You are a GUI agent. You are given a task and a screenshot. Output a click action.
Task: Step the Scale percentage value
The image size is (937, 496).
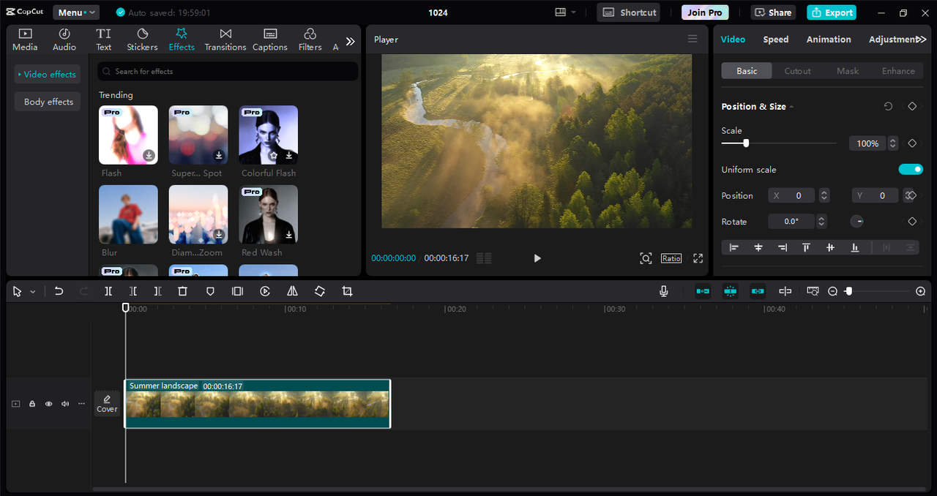point(892,143)
